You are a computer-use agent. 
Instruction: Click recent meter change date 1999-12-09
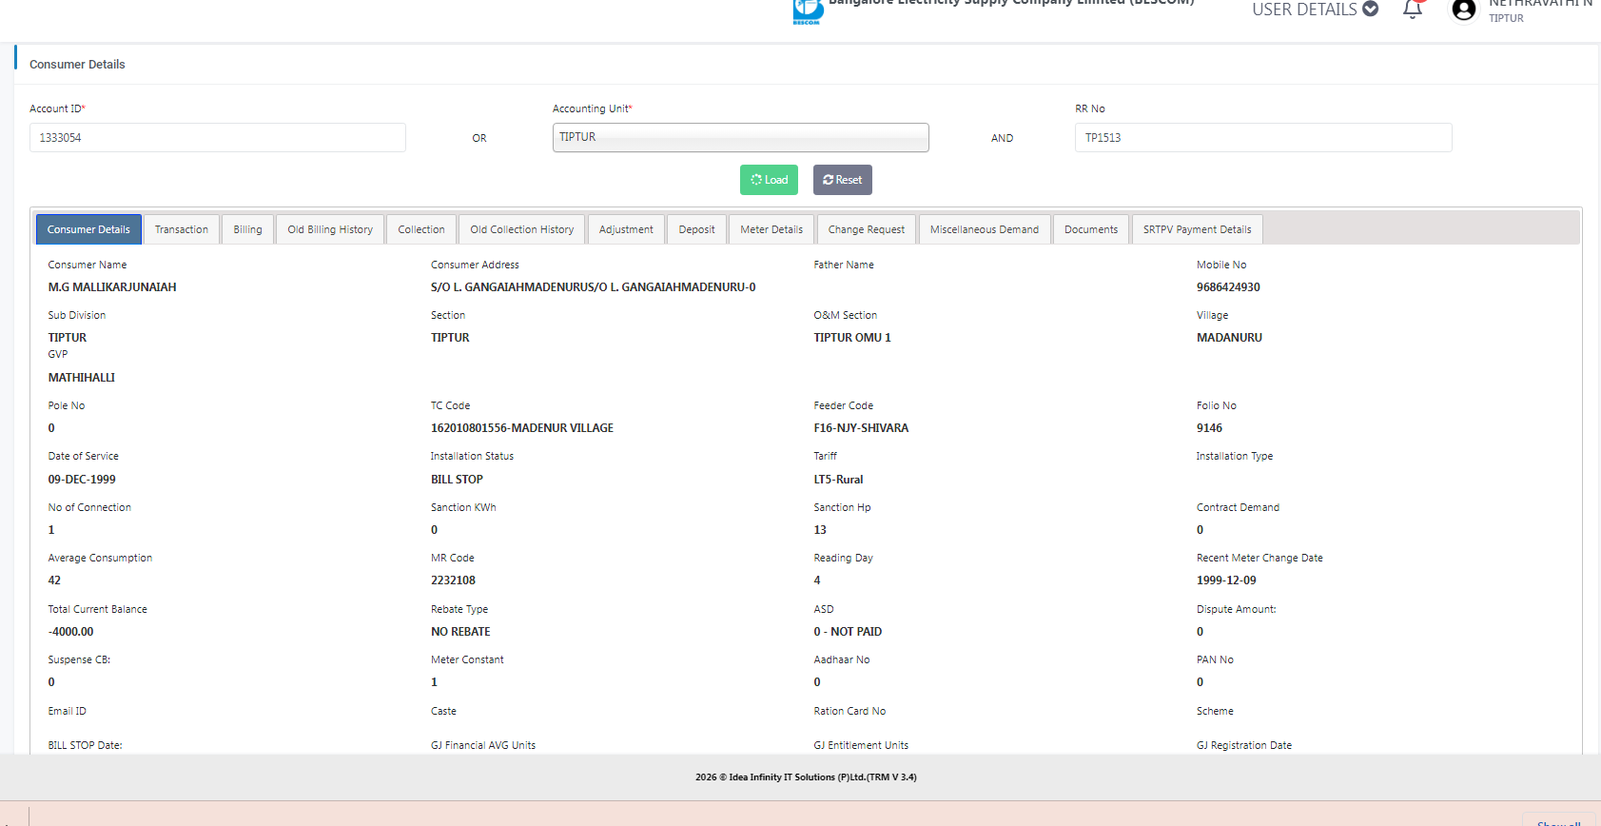pos(1226,580)
